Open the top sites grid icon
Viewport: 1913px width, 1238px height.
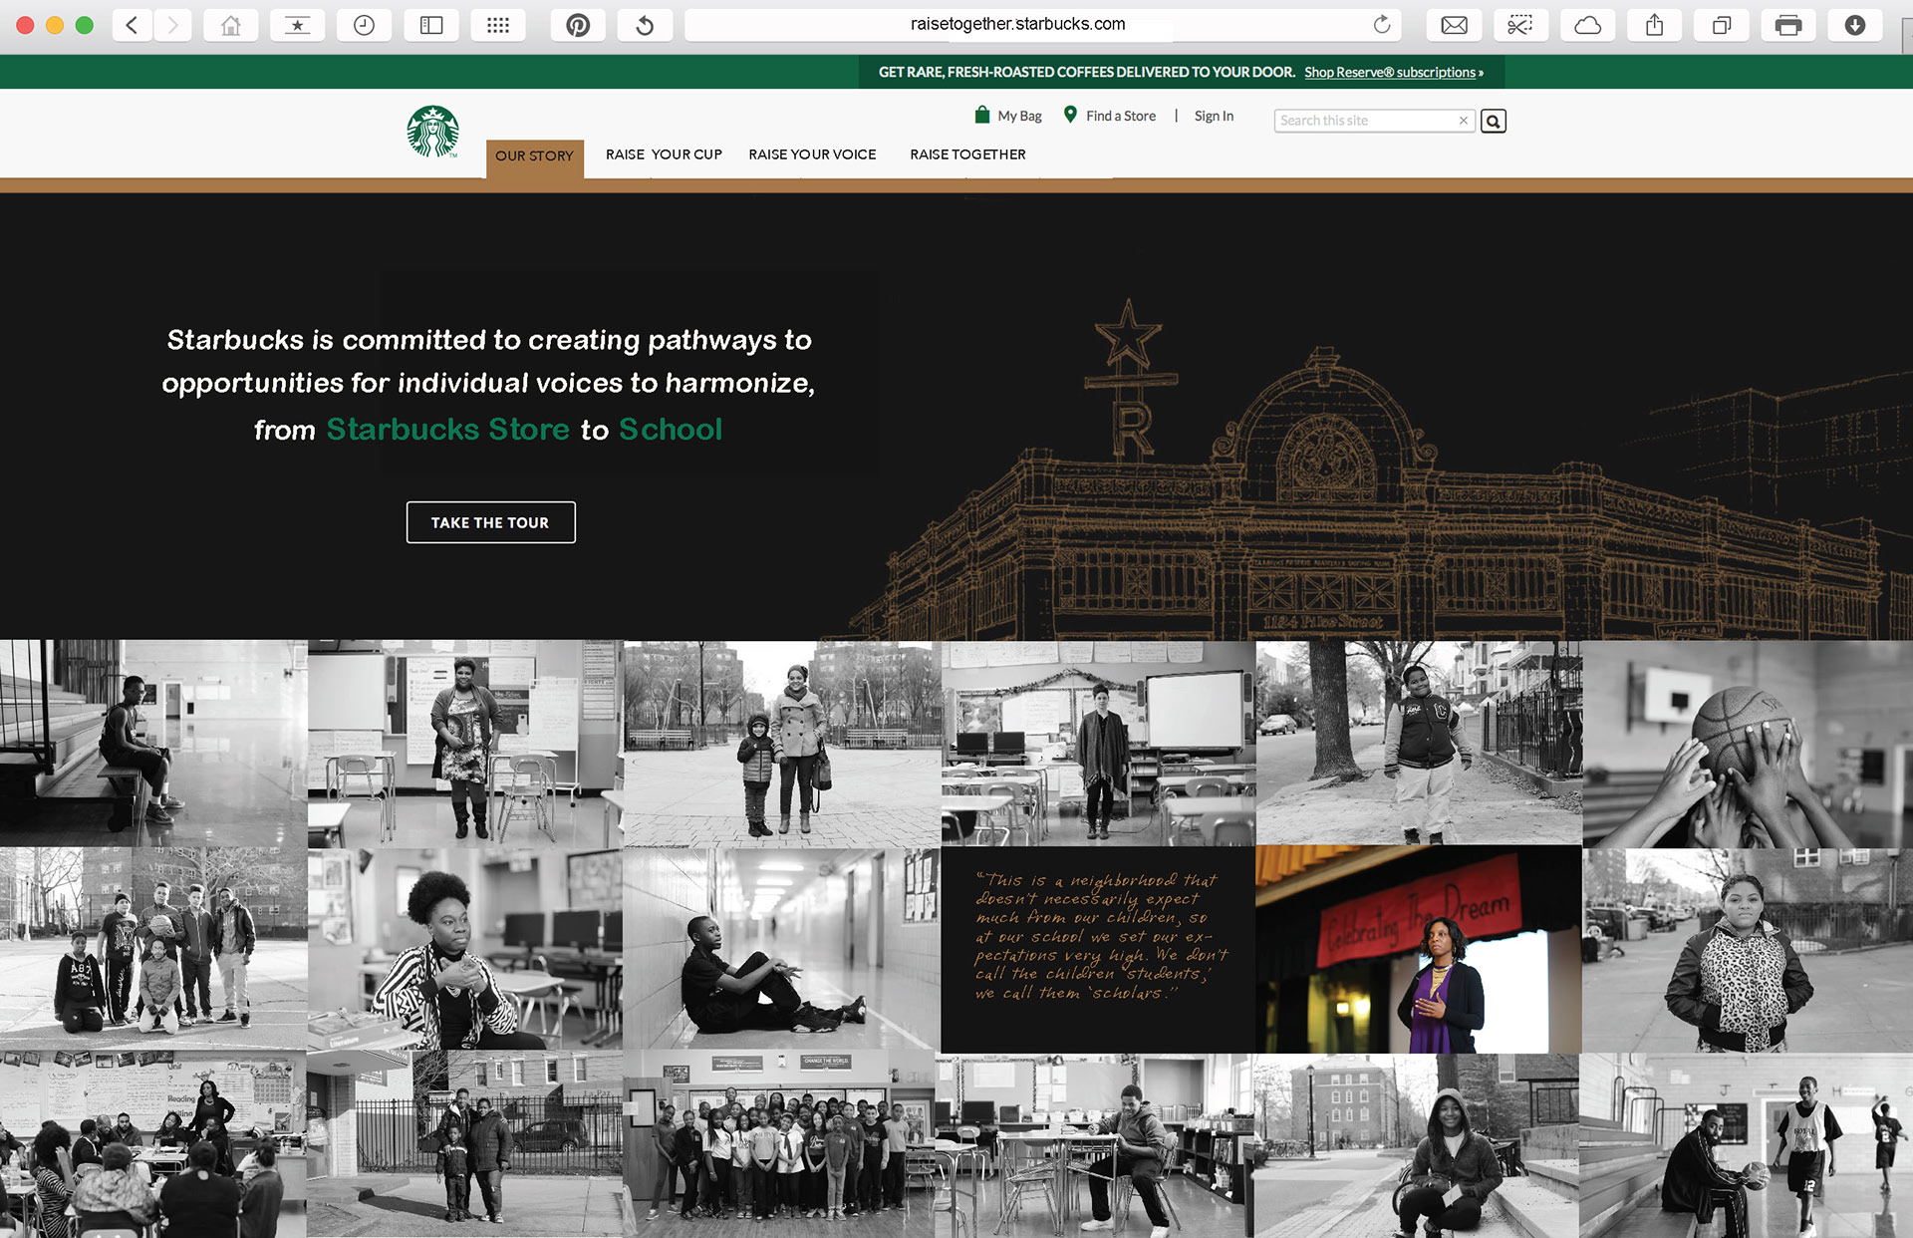coord(498,25)
